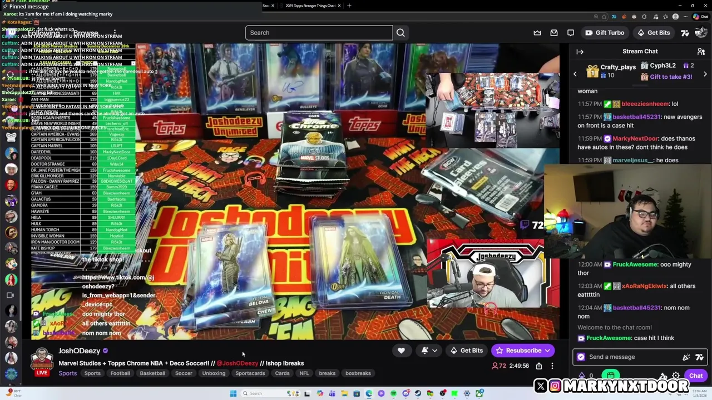Click the browser favorites star icon
The image size is (712, 400).
(605, 17)
